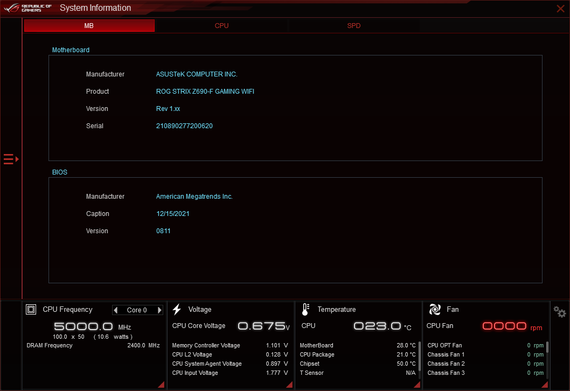570x391 pixels.
Task: Expand the Voltage readings panel
Action: (288, 384)
